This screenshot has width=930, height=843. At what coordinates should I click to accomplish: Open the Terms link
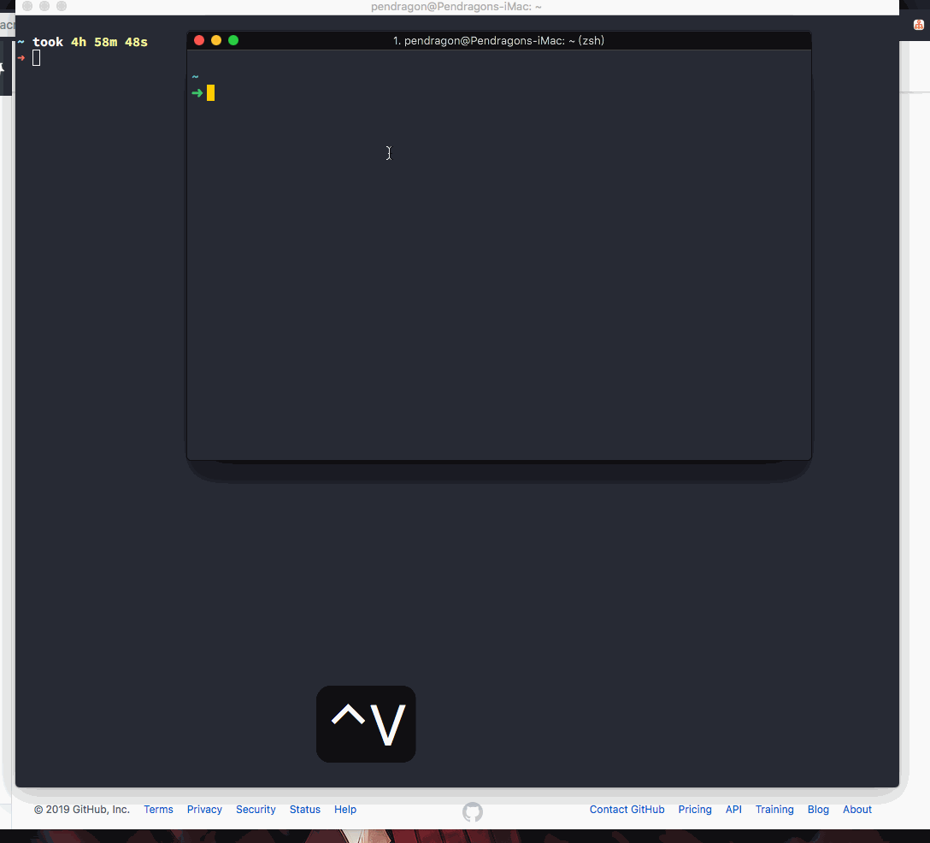[x=158, y=810]
